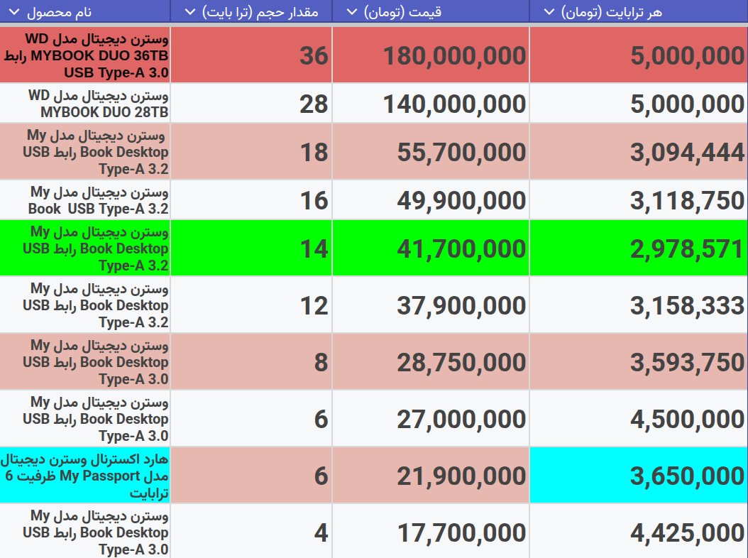This screenshot has width=748, height=558.
Task: Click per-terabyte value 5,000,000 in 36 TB row
Action: (x=639, y=55)
